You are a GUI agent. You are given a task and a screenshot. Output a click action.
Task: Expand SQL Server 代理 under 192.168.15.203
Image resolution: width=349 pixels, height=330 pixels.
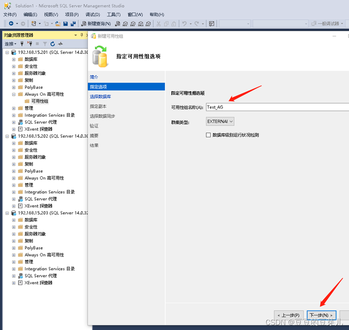[x=14, y=276]
